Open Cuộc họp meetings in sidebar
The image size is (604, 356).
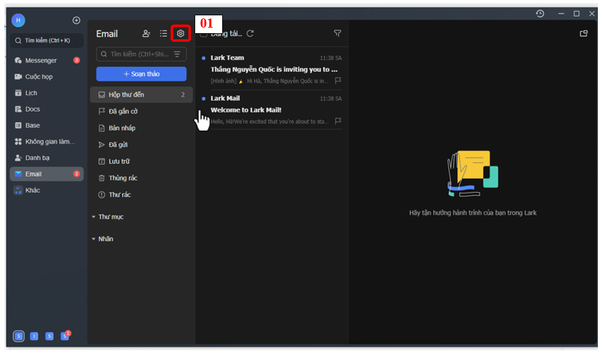click(x=47, y=77)
